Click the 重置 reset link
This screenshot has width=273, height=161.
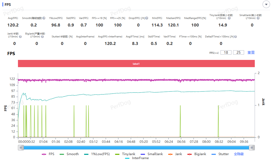point(251,52)
